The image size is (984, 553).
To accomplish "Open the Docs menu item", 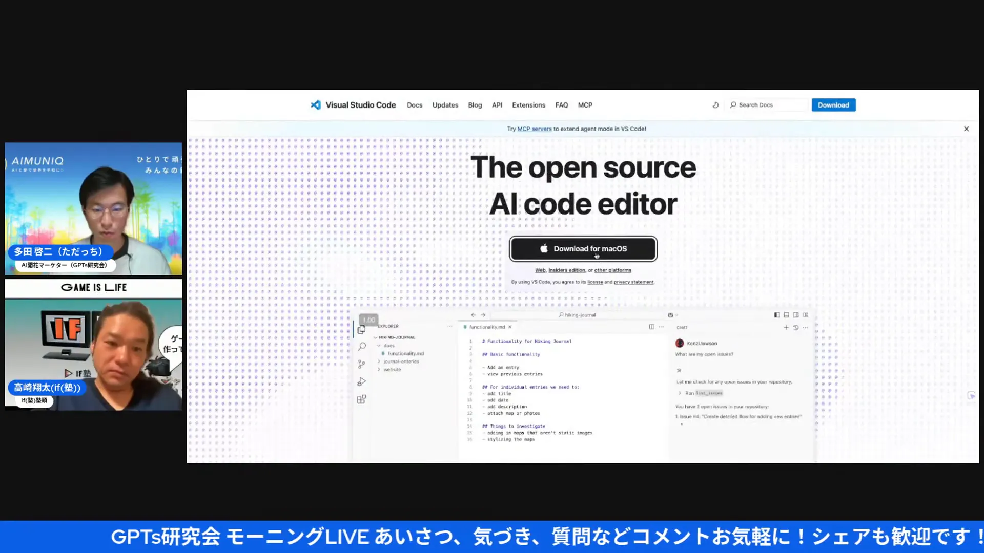I will pyautogui.click(x=415, y=105).
